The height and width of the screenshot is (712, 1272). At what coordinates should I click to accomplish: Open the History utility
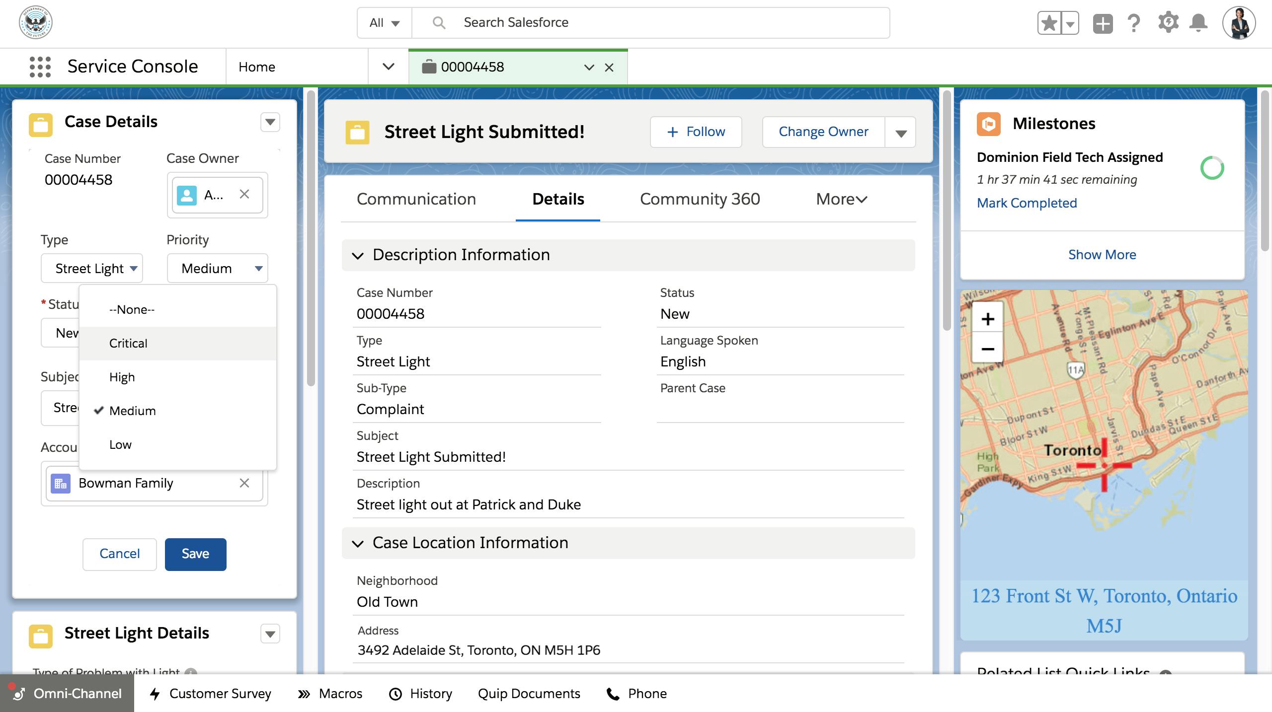(420, 694)
